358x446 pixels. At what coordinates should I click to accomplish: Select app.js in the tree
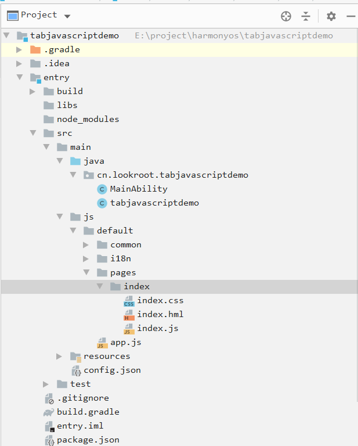[125, 342]
